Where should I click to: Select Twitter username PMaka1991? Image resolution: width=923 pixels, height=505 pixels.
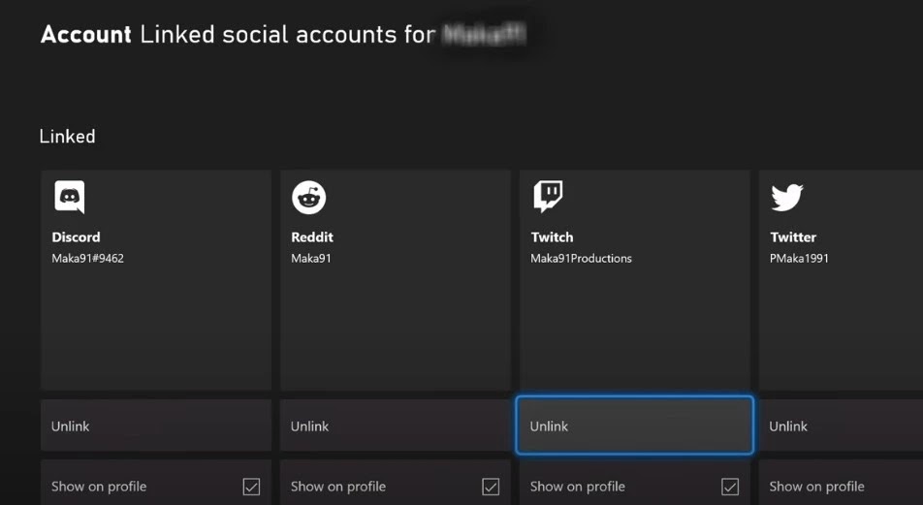click(x=799, y=259)
